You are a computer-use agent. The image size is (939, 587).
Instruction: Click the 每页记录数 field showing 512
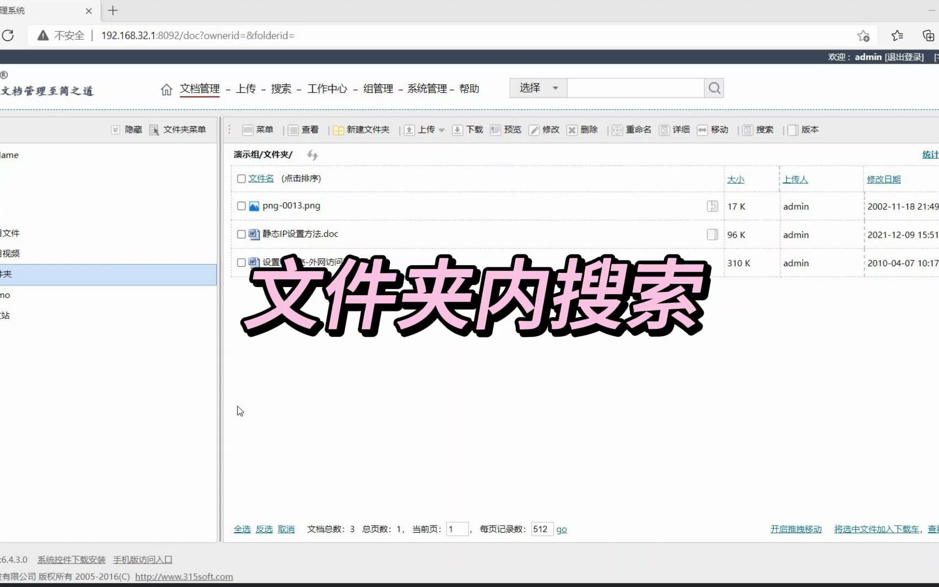pos(542,529)
